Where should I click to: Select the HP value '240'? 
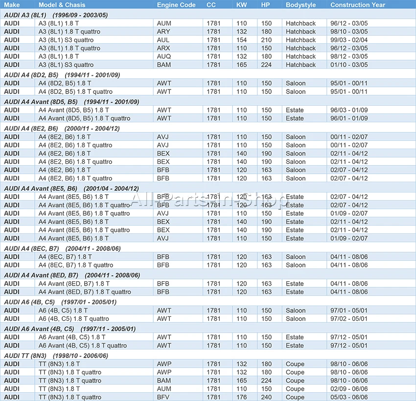[x=266, y=397]
